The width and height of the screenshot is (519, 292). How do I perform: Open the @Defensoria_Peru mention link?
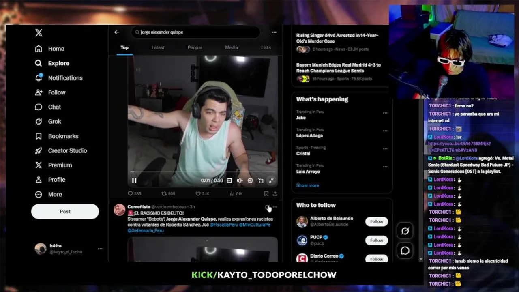[146, 230]
